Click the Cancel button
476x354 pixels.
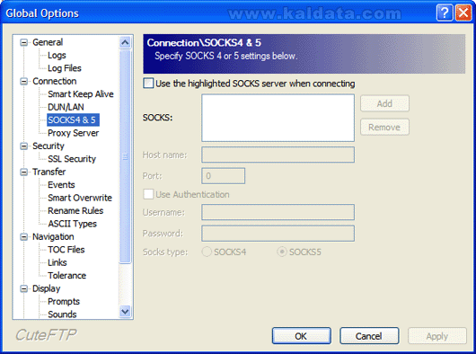369,336
